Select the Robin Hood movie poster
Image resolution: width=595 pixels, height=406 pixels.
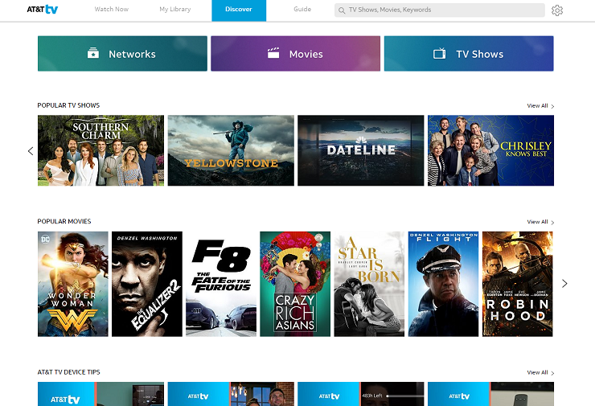tap(518, 284)
